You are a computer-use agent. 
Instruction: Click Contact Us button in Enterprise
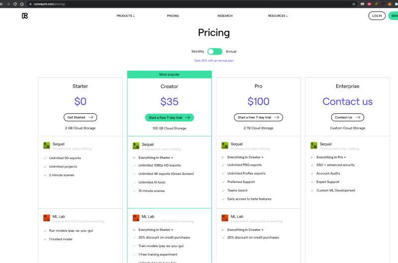[x=347, y=117]
